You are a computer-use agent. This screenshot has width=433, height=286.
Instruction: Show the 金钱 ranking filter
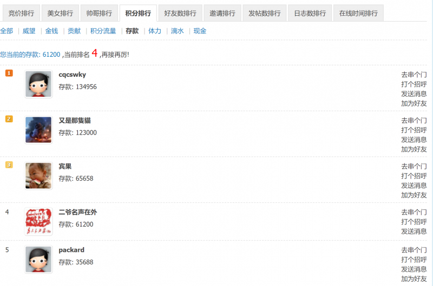click(x=51, y=31)
